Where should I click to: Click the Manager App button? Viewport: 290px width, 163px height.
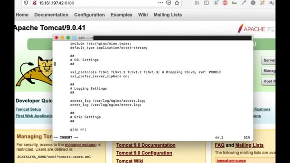(268, 71)
